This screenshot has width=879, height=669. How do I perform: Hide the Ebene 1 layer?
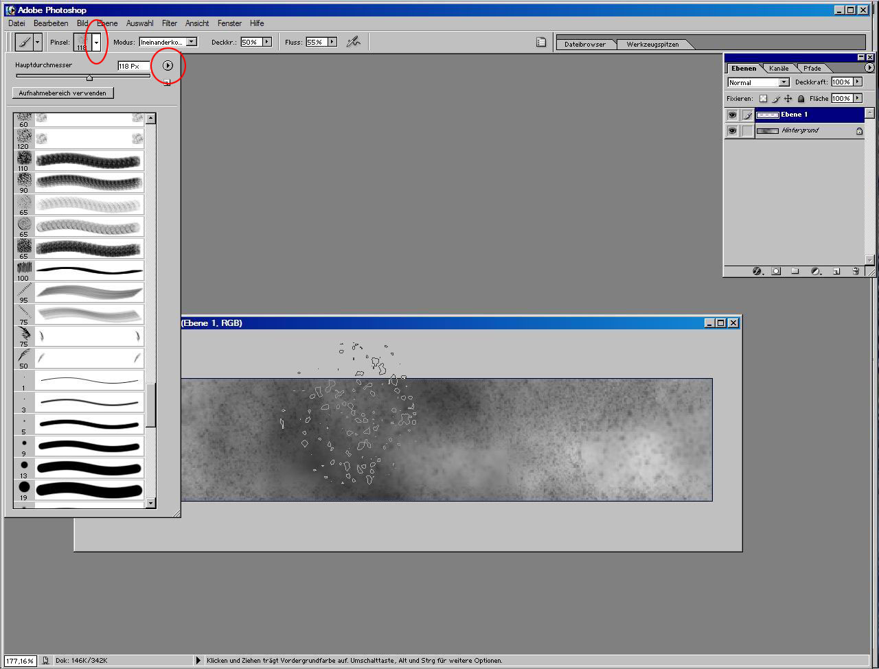click(x=732, y=115)
